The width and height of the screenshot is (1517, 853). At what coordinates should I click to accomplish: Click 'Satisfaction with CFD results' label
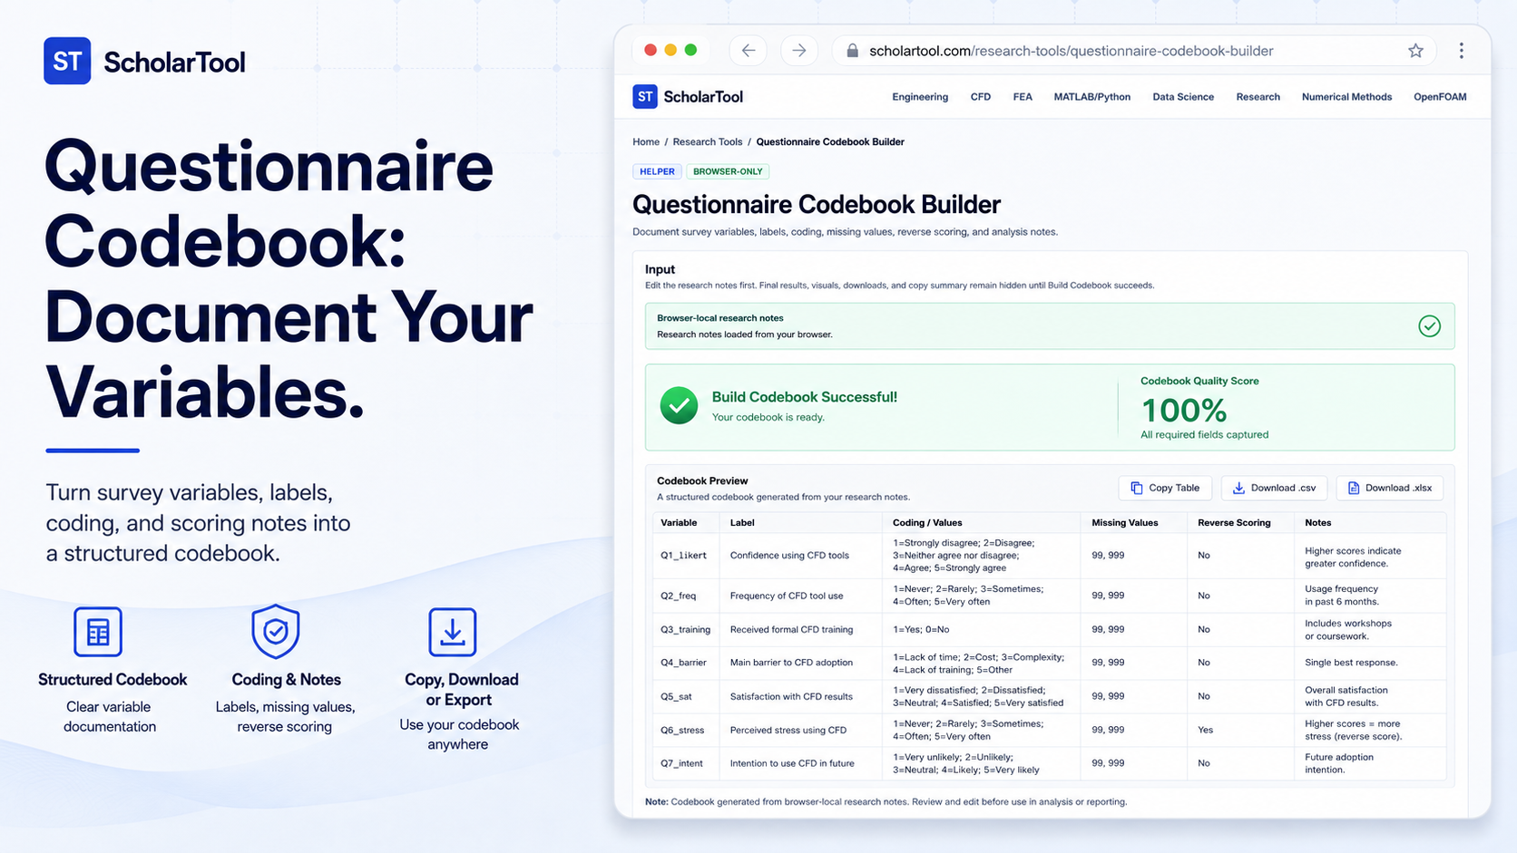(791, 696)
